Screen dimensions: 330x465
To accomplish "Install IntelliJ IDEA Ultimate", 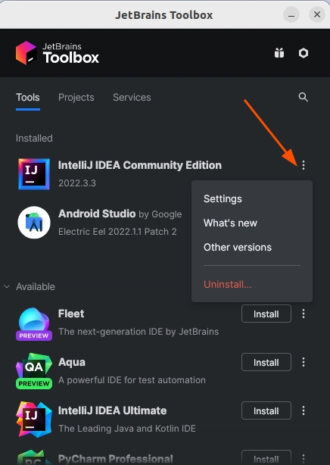I will tap(266, 410).
